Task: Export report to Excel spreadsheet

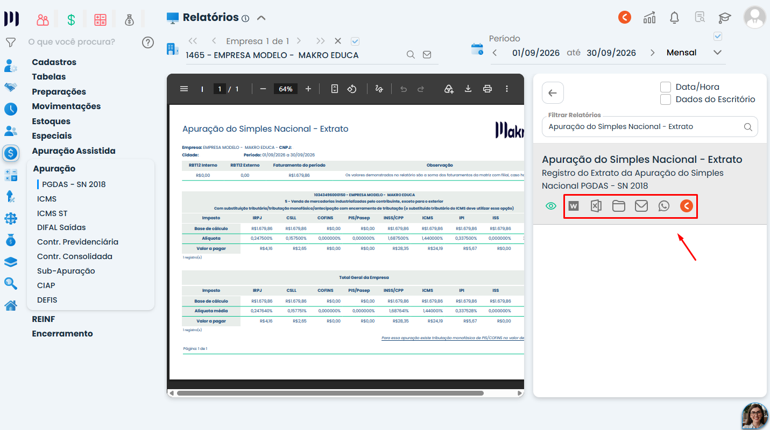Action: (x=596, y=206)
